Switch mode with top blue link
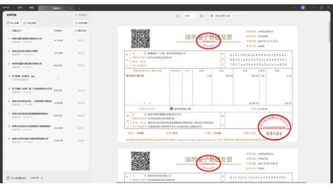 pos(81,15)
